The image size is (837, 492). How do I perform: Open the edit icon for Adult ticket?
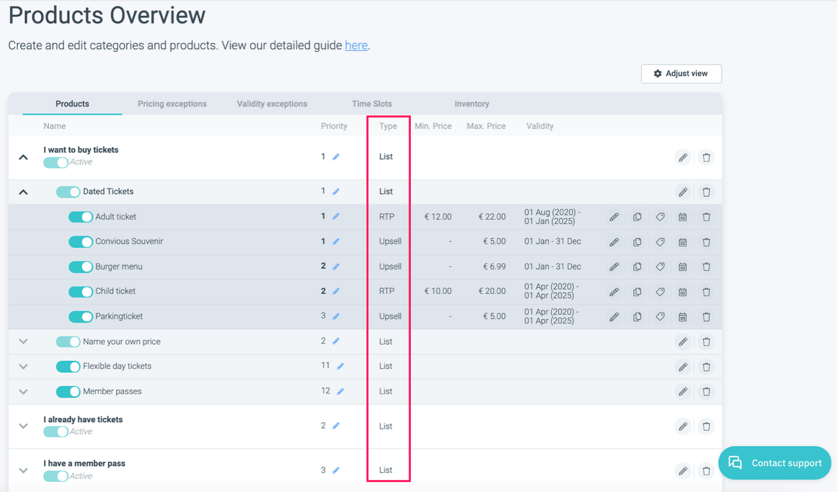614,217
